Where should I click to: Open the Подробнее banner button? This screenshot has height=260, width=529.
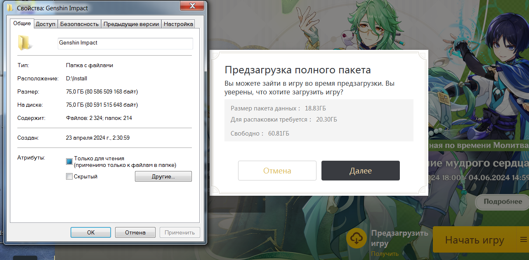pyautogui.click(x=502, y=201)
